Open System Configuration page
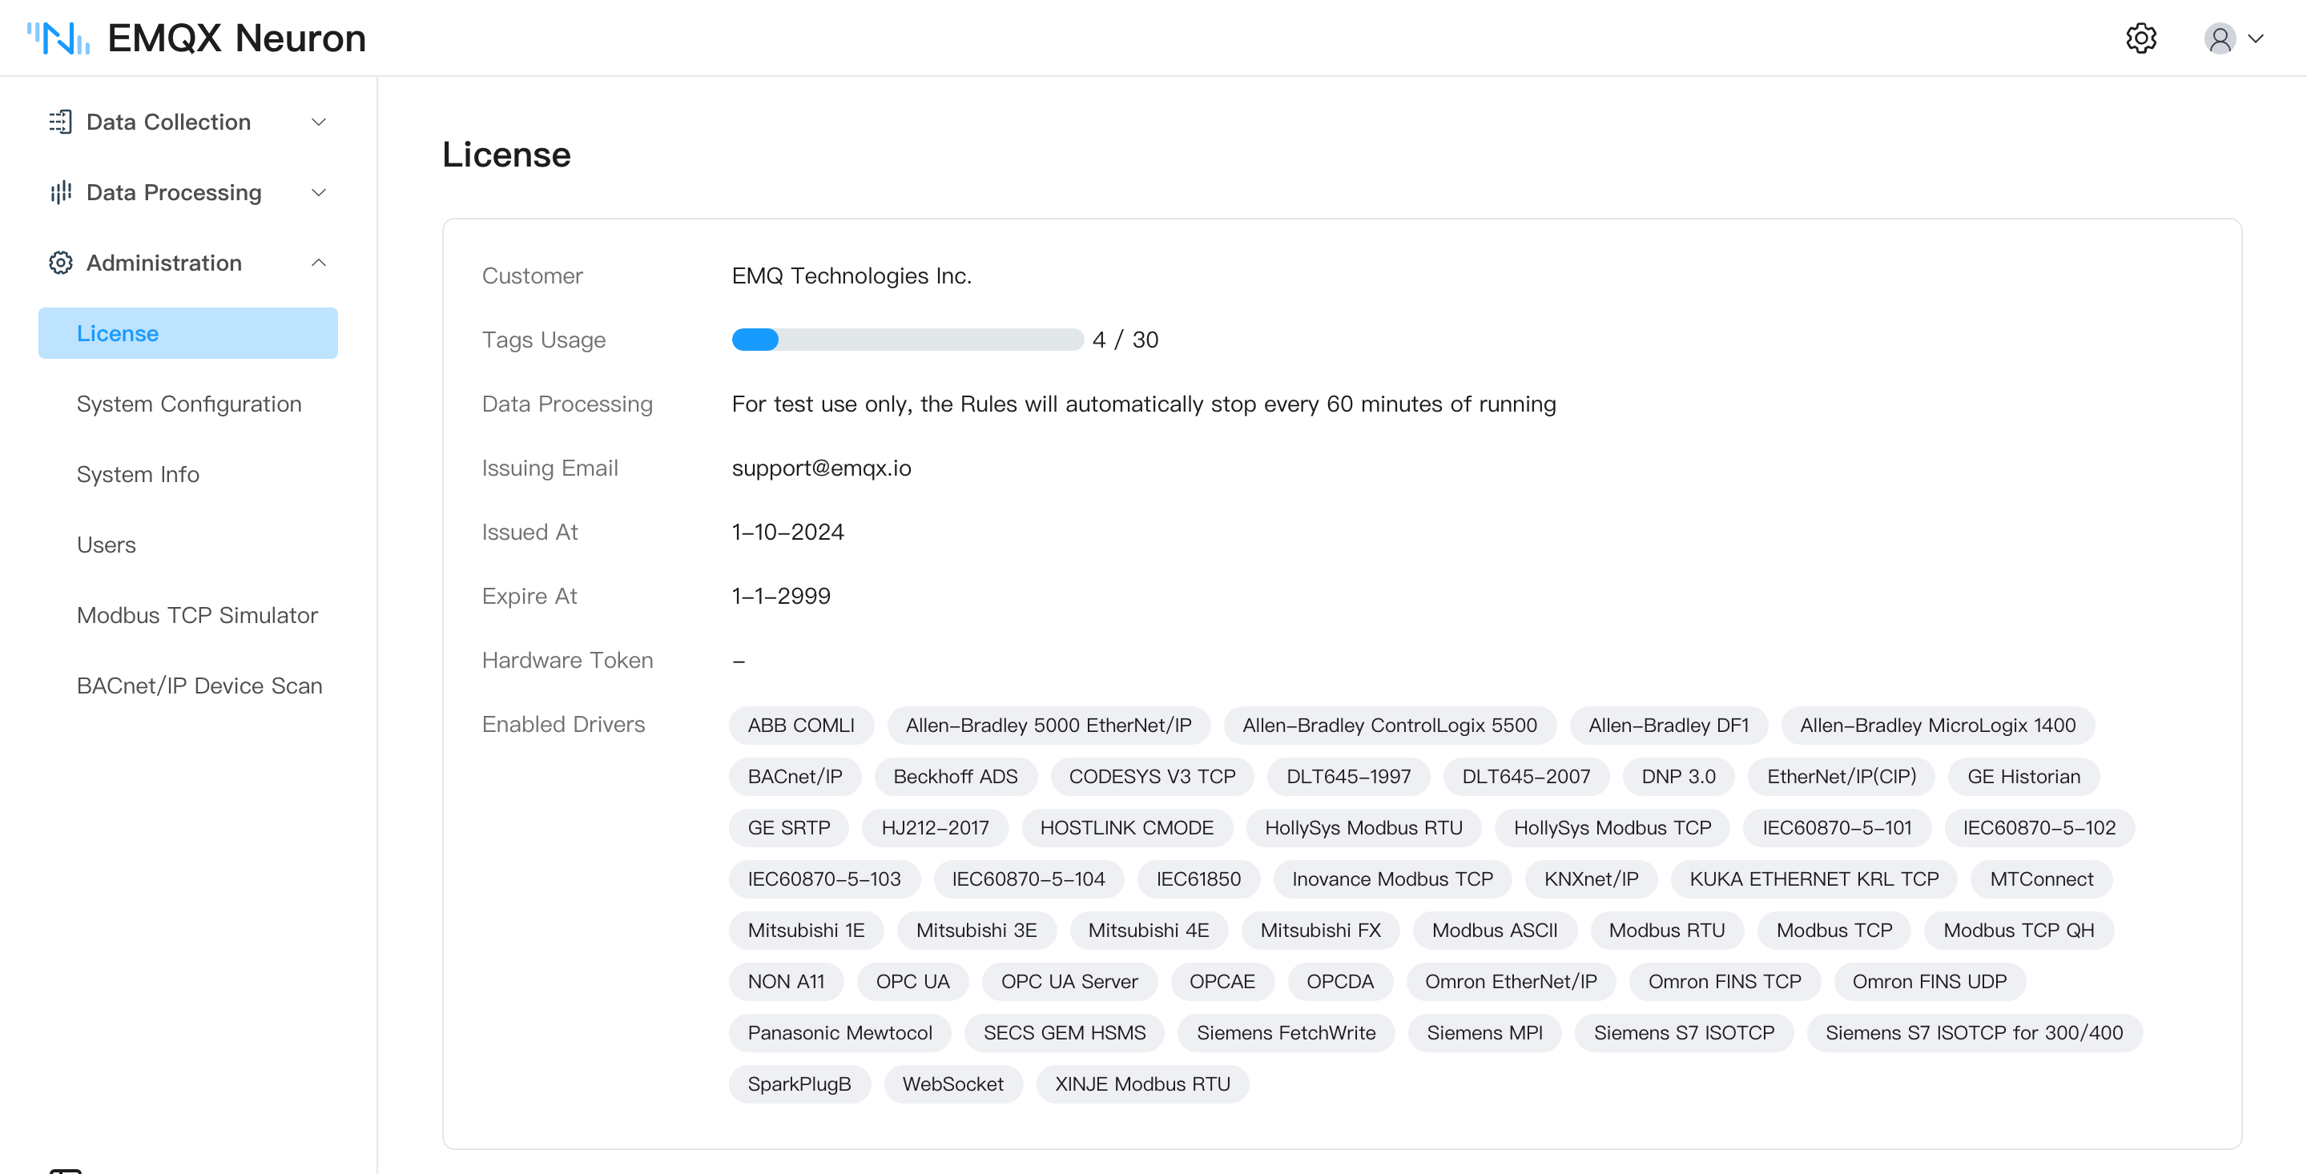 (188, 404)
